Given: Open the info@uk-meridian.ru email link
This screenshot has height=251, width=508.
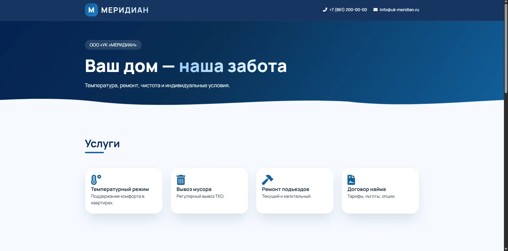Looking at the screenshot, I should tap(399, 10).
